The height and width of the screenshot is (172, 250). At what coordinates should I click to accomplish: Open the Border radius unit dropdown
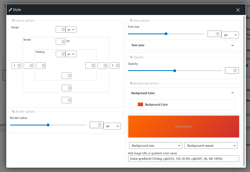pos(112,126)
